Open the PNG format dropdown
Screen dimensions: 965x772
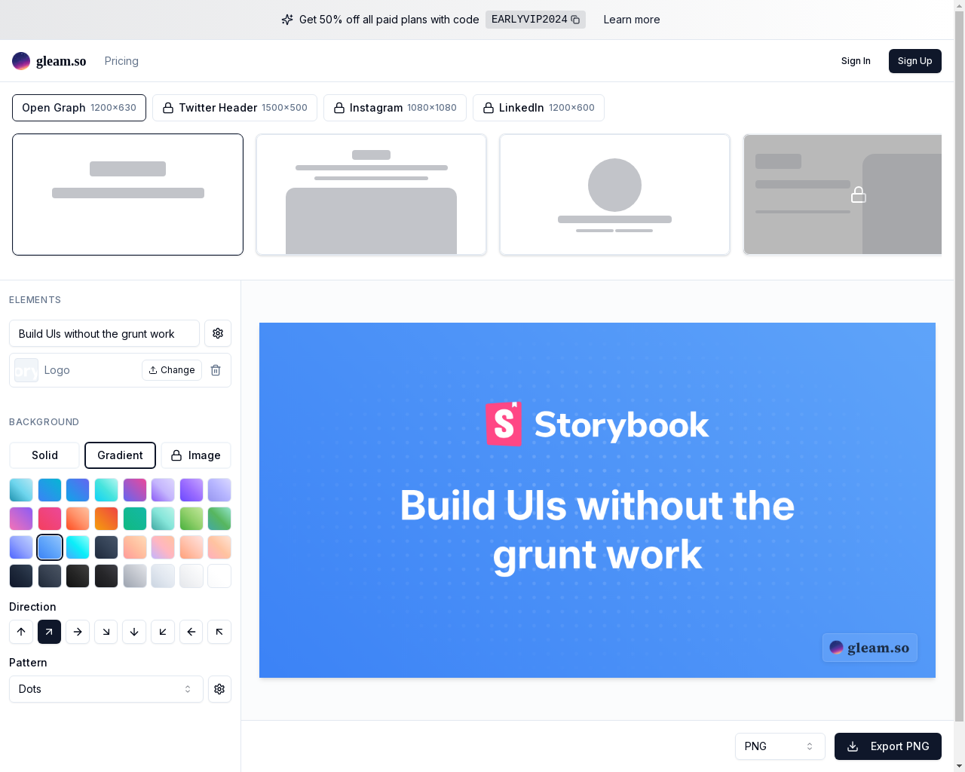(780, 746)
